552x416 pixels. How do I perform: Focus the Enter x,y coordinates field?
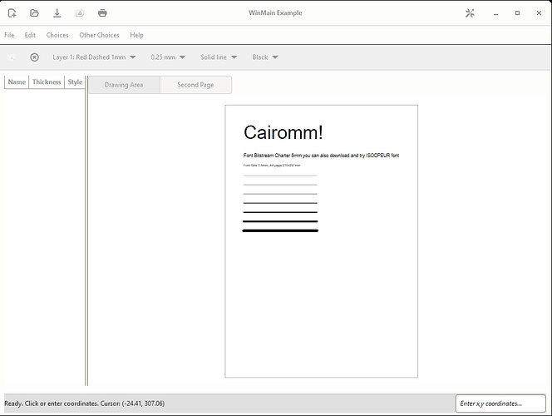[500, 404]
